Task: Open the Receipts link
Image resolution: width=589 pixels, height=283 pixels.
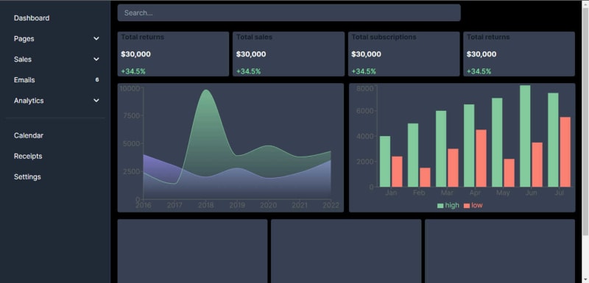Action: [x=28, y=156]
